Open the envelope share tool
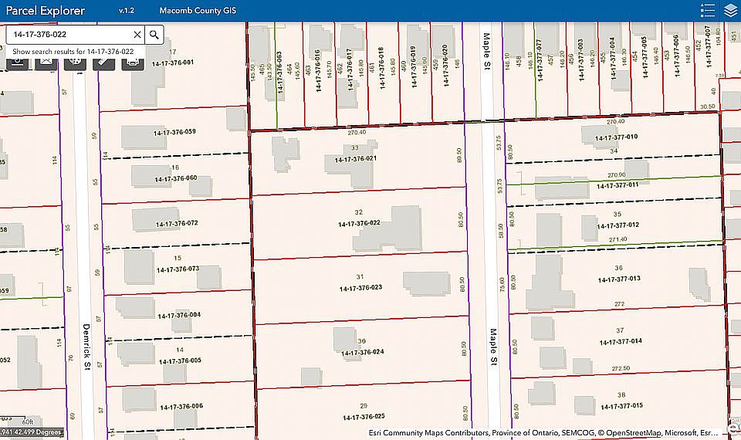 [46, 63]
